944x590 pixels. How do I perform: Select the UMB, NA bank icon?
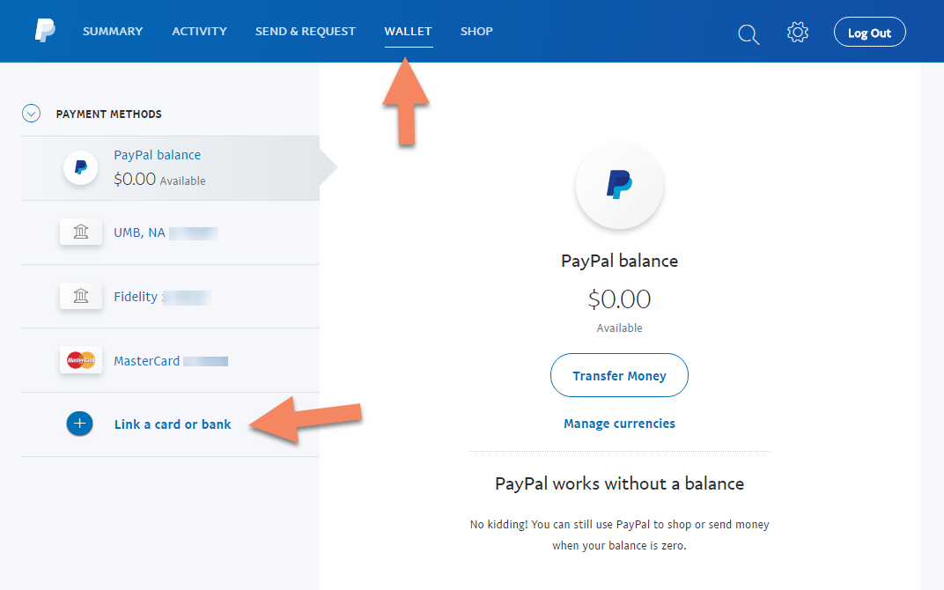(81, 232)
